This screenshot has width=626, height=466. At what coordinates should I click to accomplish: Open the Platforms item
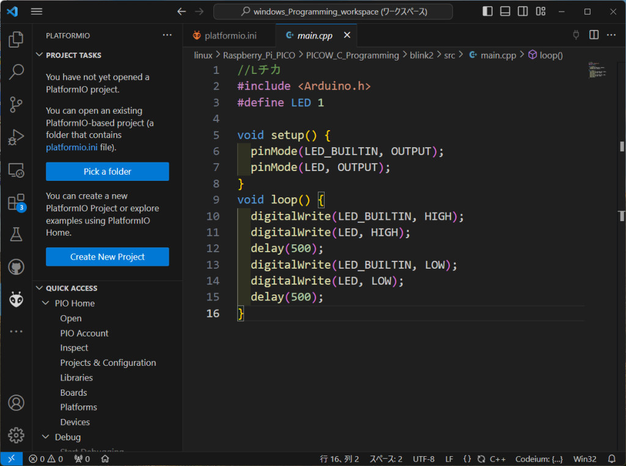coord(78,407)
